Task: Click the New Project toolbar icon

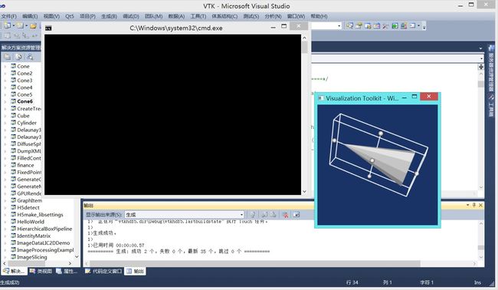Action: [x=7, y=25]
